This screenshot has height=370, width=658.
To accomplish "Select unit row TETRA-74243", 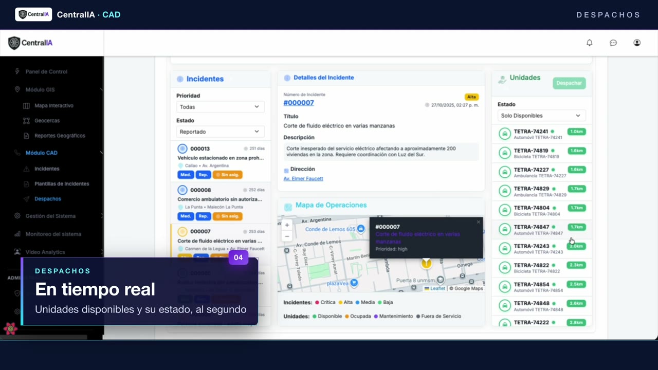I will (542, 249).
